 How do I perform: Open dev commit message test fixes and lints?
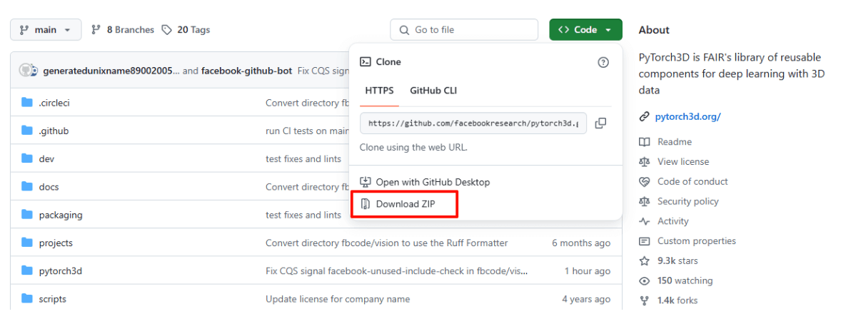(303, 158)
